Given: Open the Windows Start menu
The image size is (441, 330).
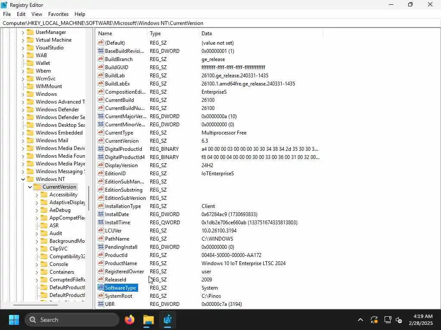Looking at the screenshot, I should [14, 320].
